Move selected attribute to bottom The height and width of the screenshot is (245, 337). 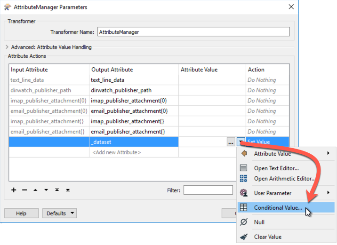(x=68, y=190)
